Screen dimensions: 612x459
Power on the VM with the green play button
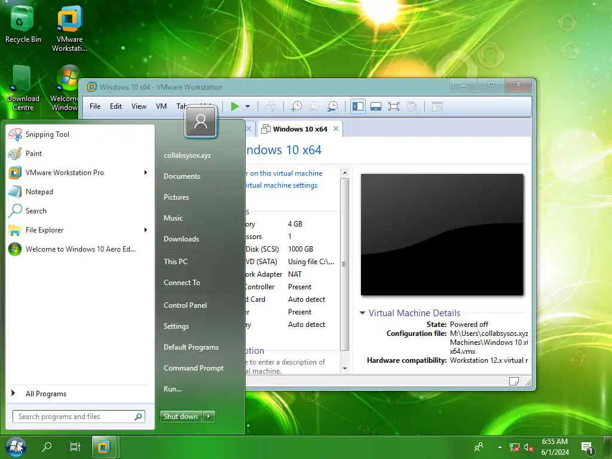coord(234,106)
